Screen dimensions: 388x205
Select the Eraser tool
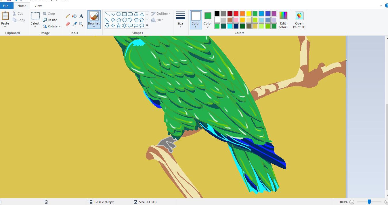[x=68, y=24]
